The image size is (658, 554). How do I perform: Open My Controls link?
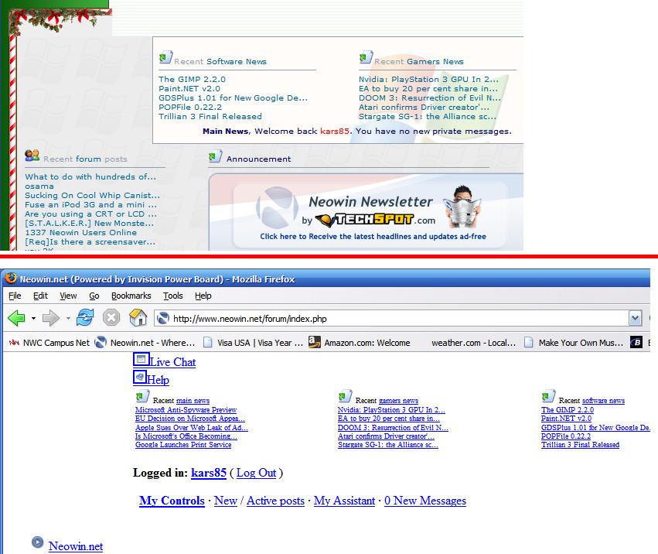click(172, 501)
